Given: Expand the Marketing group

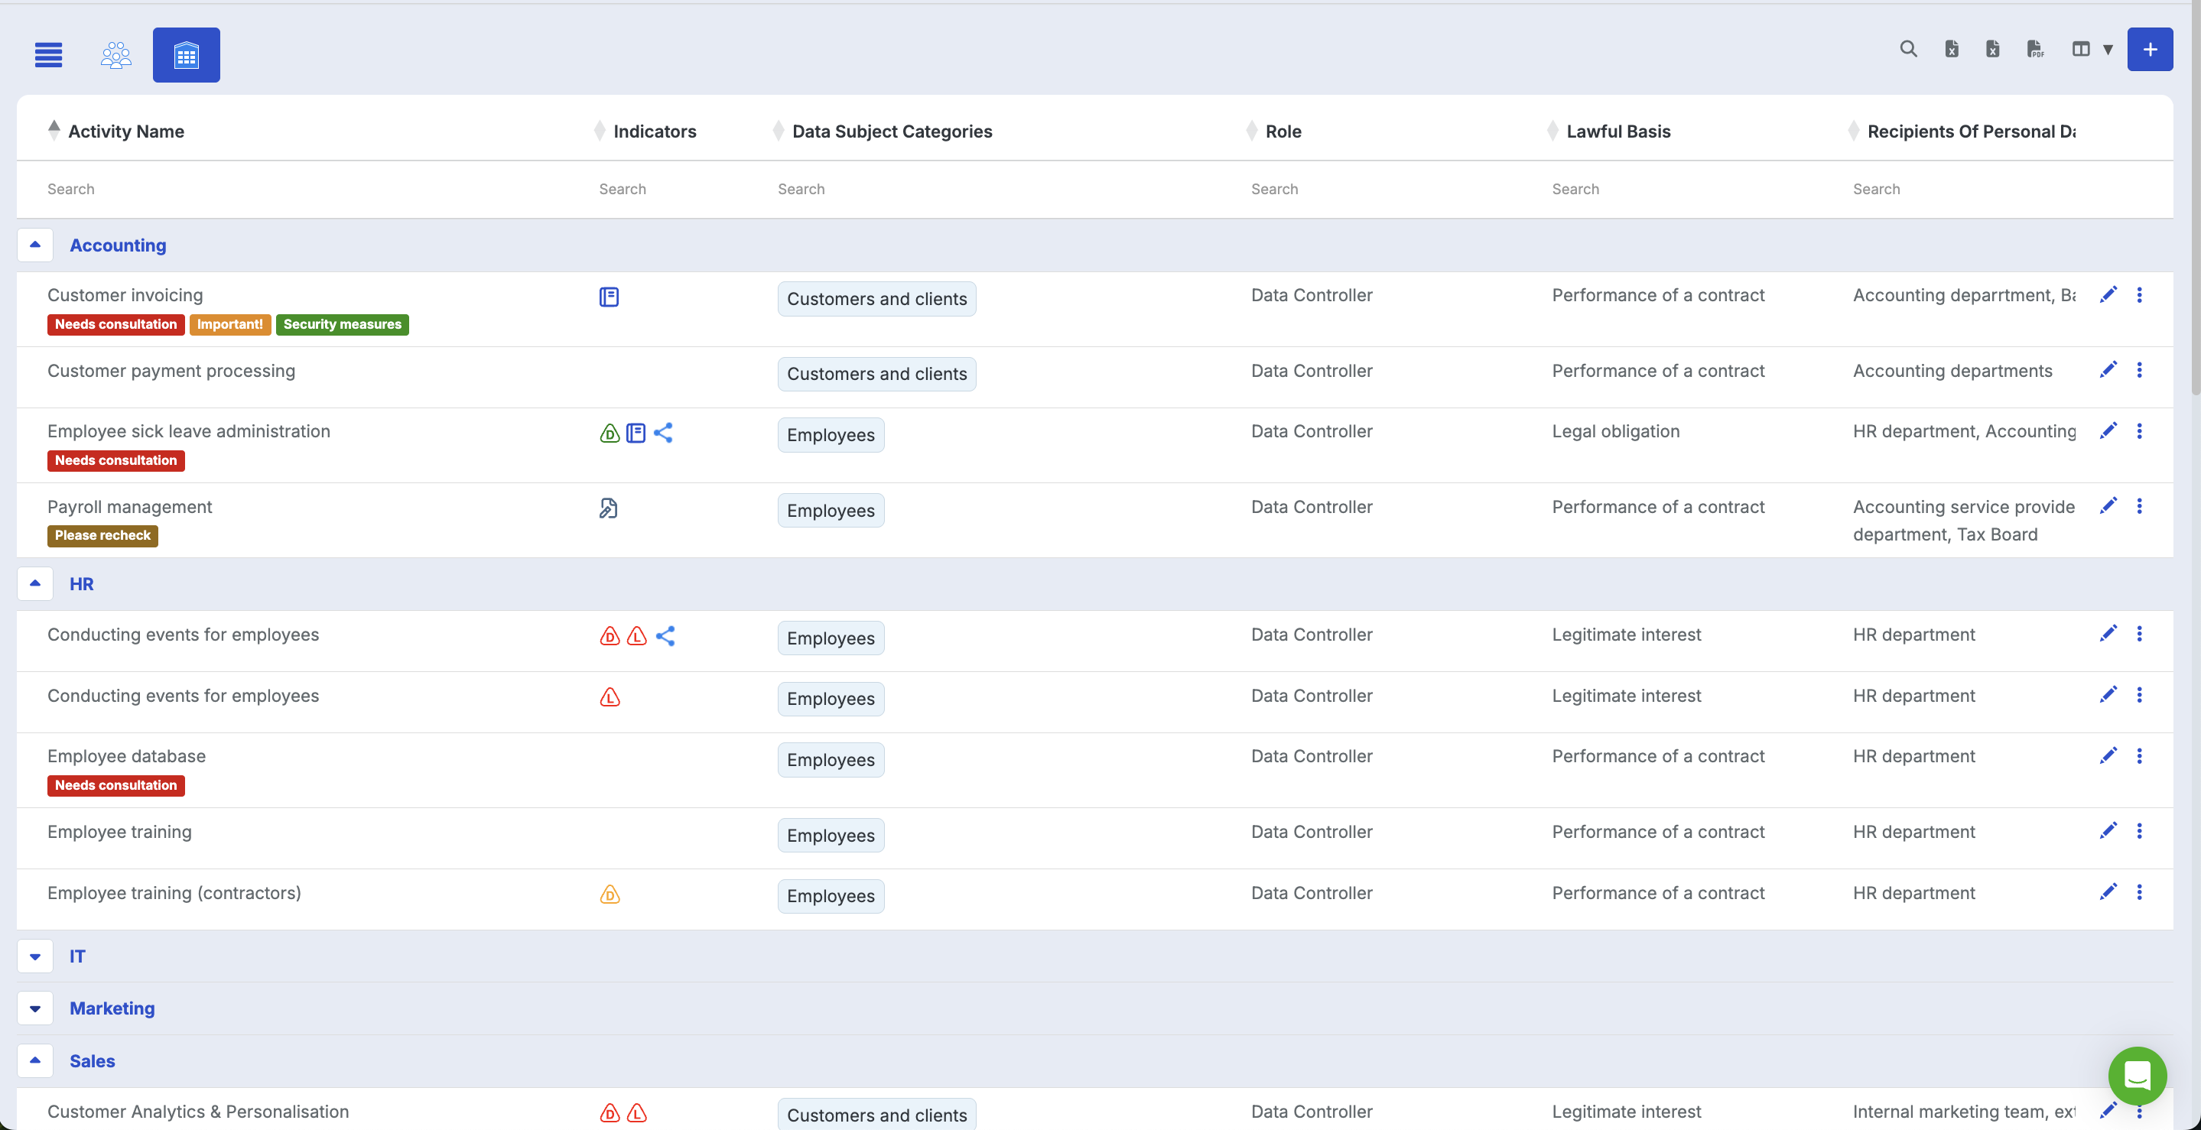Looking at the screenshot, I should coord(35,1008).
